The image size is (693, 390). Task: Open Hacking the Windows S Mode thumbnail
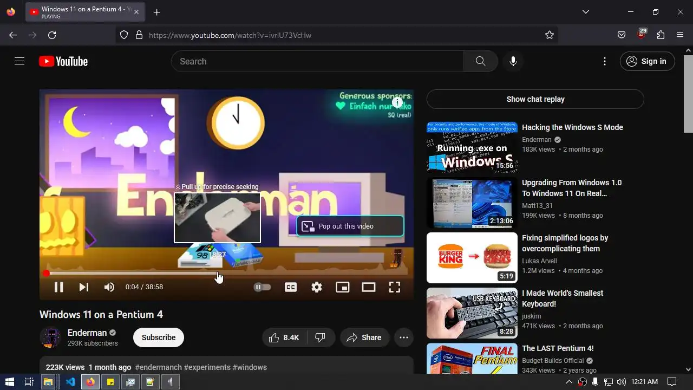pyautogui.click(x=472, y=147)
